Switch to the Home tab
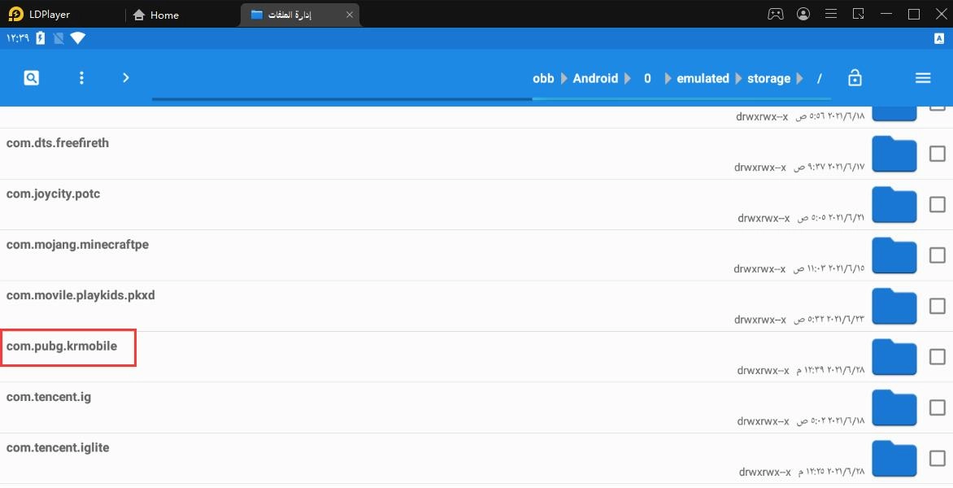Viewport: 953px width, 488px height. (155, 15)
